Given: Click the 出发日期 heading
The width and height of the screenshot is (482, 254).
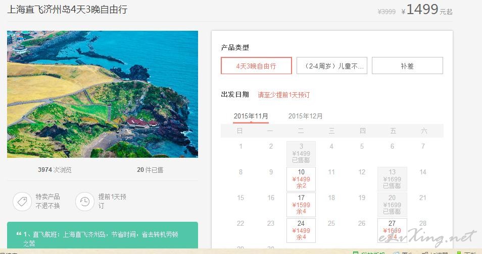Looking at the screenshot, I should click(235, 94).
